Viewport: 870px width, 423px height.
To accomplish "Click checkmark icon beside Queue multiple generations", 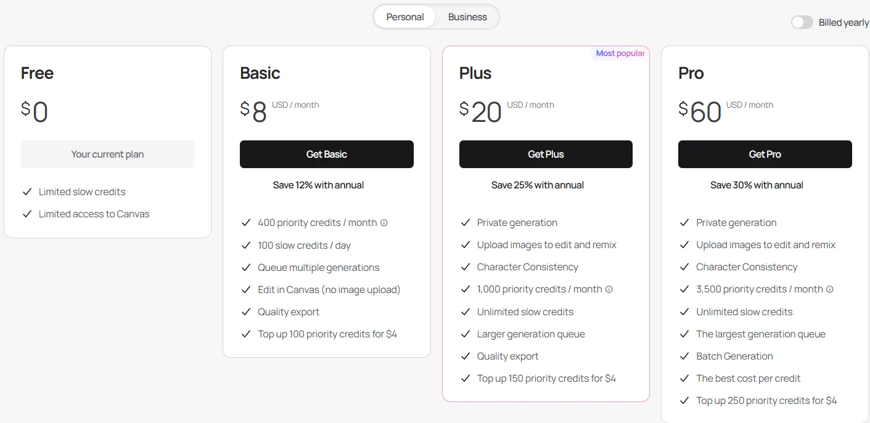I will (246, 268).
